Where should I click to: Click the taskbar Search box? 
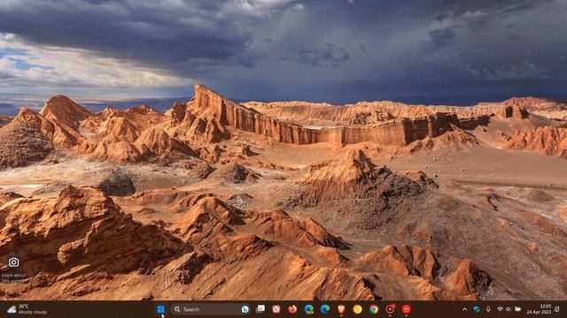coord(211,309)
